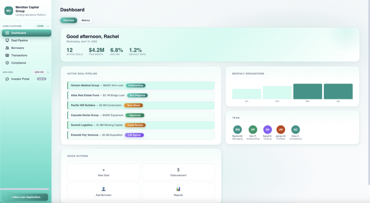This screenshot has height=203, width=370.
Task: Click the Deal Pipeline monitor icon
Action: tap(7, 40)
